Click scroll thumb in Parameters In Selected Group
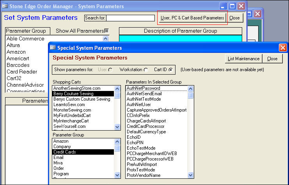Viewport: 289px width, 185px height. [x=190, y=95]
